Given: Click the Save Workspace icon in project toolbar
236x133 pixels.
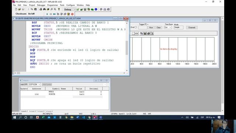Looking at the screenshot, I should coord(85,9).
